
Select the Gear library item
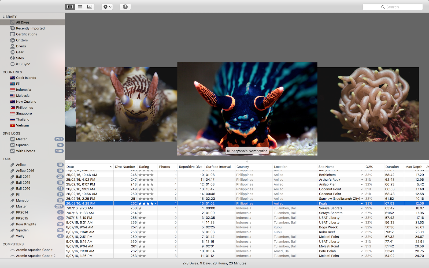(20, 52)
